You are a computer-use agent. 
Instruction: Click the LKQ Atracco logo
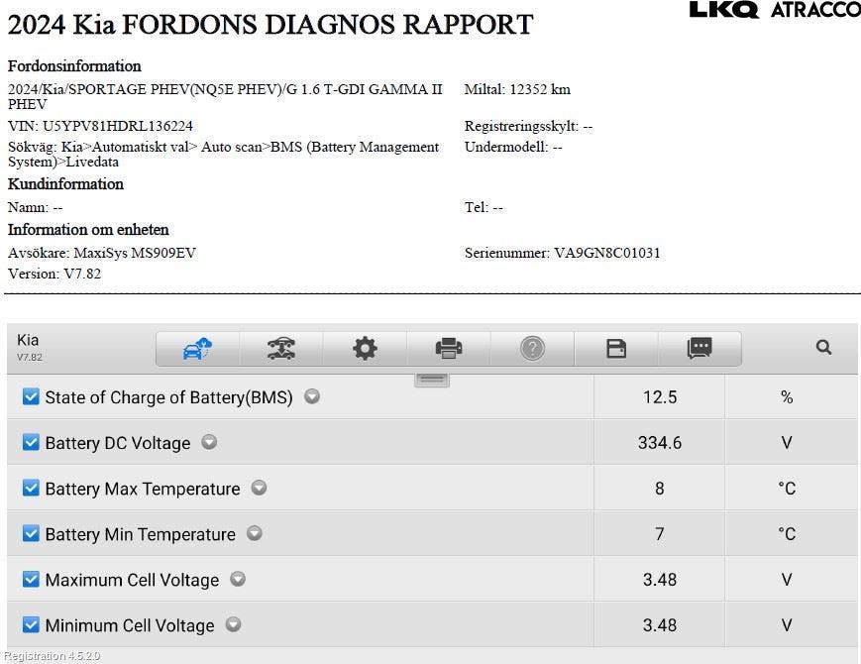pos(774,10)
